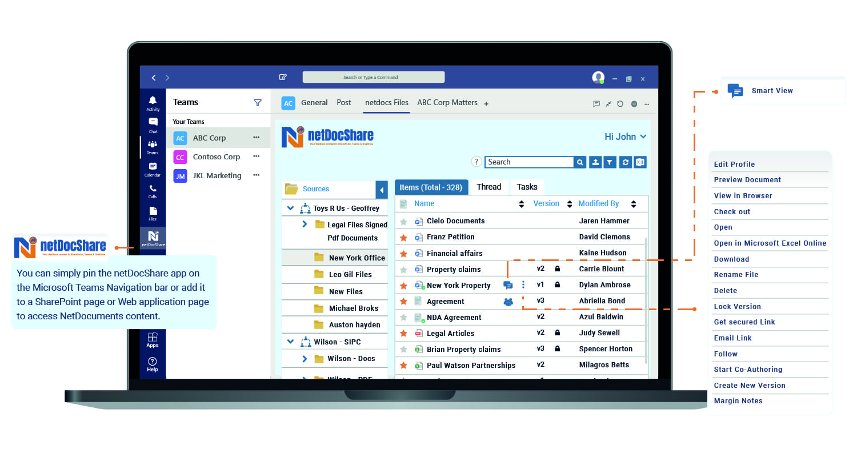Click the reload tab icon in channel header
The image size is (857, 457).
point(620,104)
